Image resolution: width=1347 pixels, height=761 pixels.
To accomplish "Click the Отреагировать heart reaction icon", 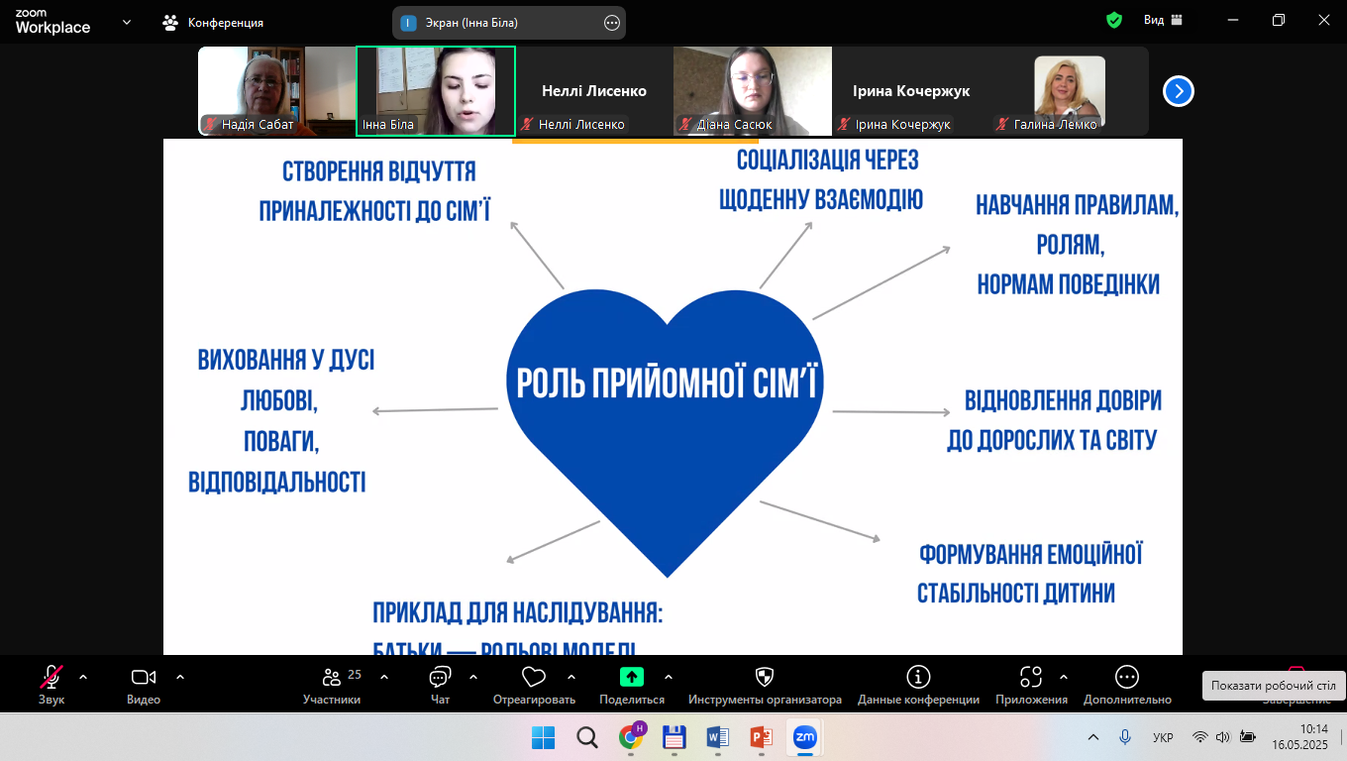I will tap(534, 678).
